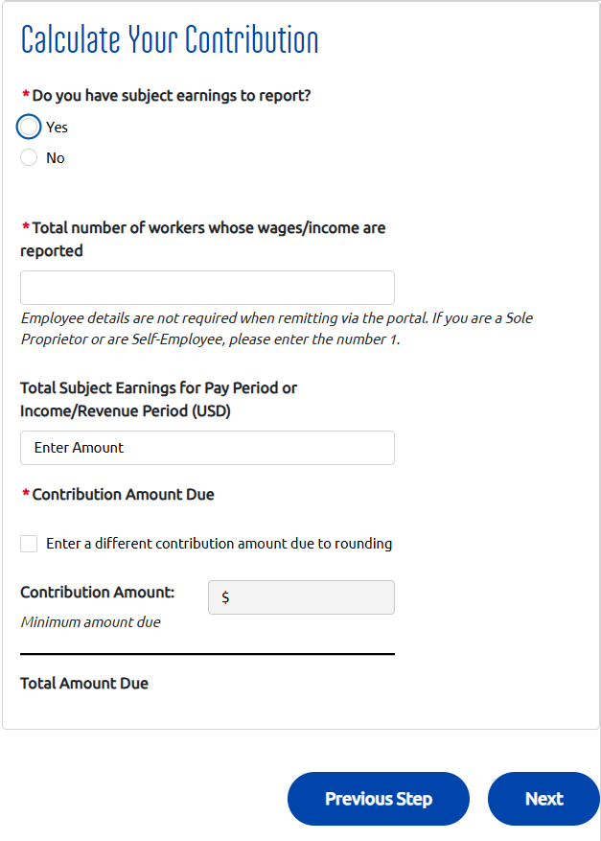Click the Calculate Your Contribution heading
The image size is (601, 841).
tap(169, 39)
